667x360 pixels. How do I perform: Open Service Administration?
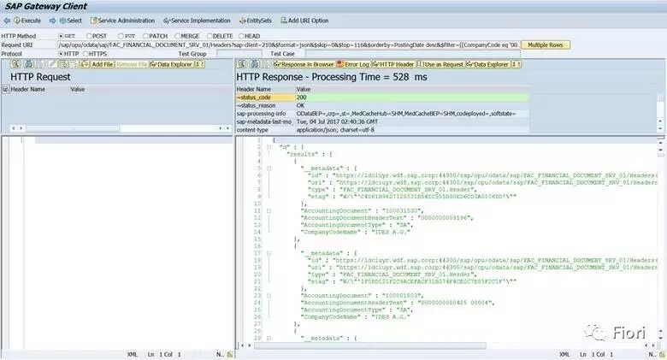coord(122,21)
